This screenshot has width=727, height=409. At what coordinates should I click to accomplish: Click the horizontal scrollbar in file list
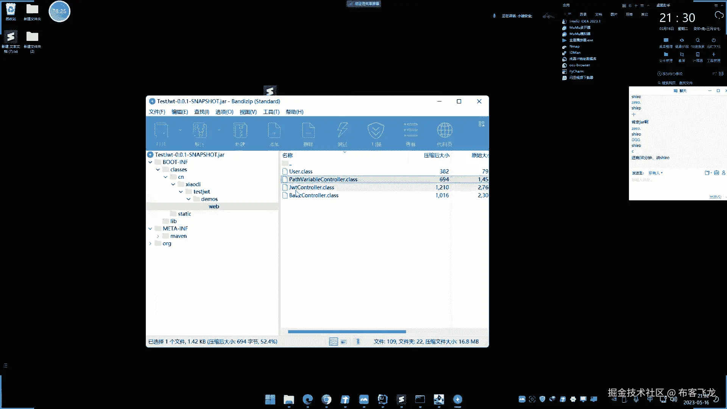click(346, 332)
